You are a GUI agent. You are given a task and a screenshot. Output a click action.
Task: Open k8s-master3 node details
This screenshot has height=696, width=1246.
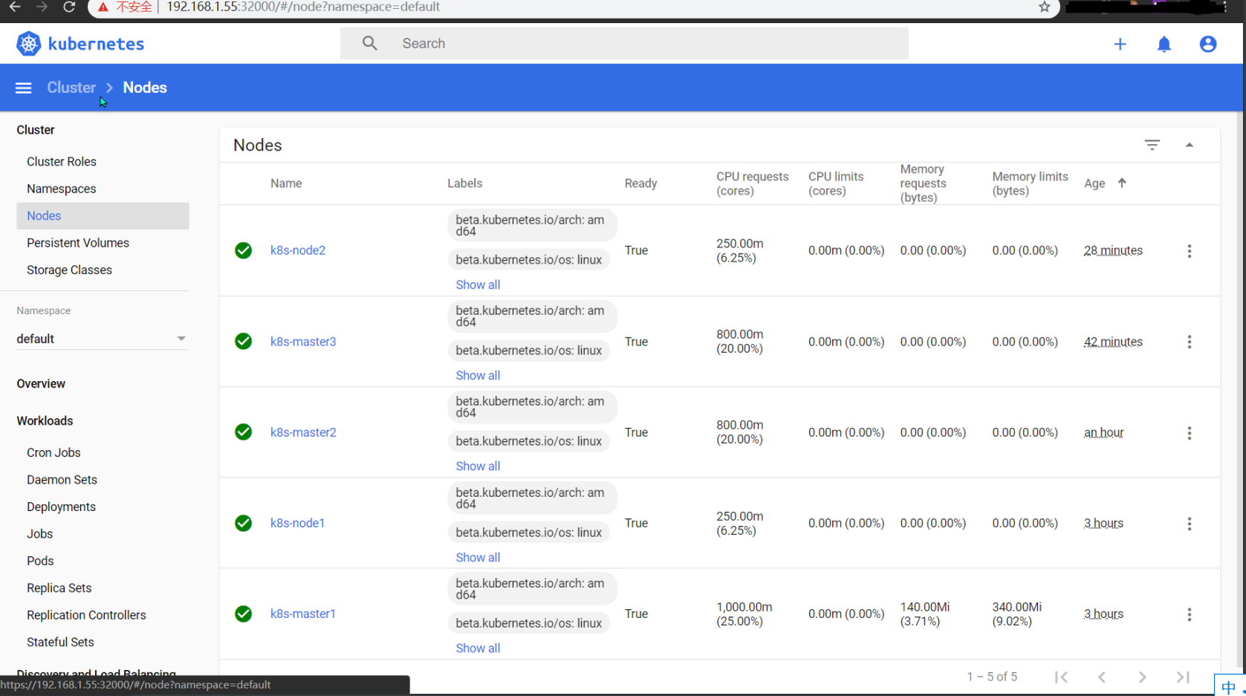pyautogui.click(x=303, y=342)
